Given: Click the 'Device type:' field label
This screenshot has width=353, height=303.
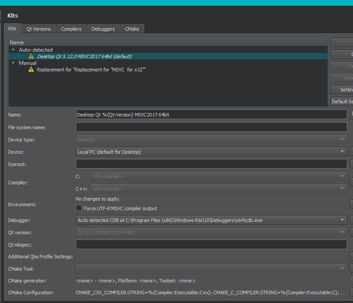Looking at the screenshot, I should (x=21, y=140).
